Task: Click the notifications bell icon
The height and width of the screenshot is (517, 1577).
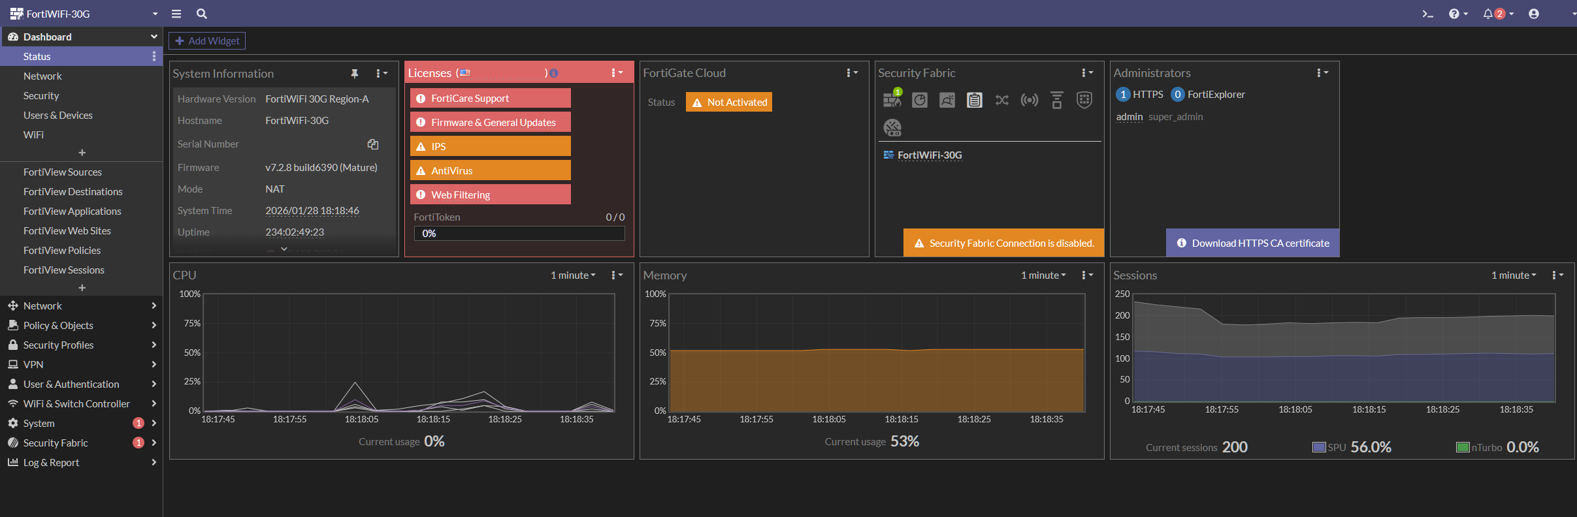Action: point(1488,14)
